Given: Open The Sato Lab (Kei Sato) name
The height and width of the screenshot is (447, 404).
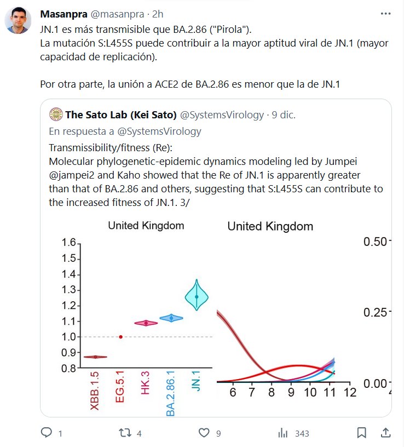Looking at the screenshot, I should coord(121,114).
